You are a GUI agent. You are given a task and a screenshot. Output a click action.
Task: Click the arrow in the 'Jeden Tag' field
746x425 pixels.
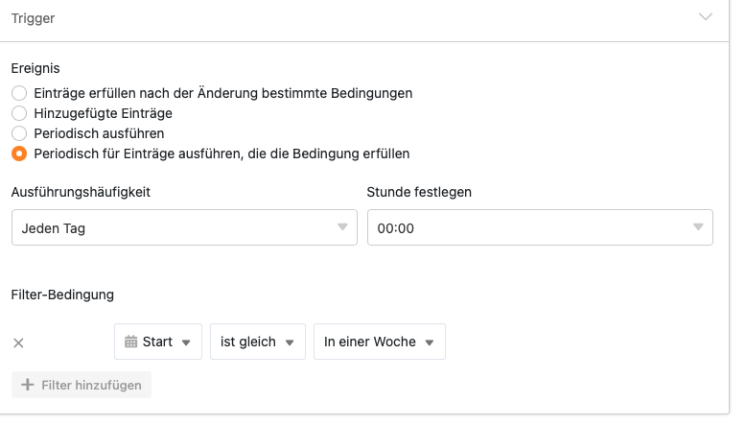(341, 227)
